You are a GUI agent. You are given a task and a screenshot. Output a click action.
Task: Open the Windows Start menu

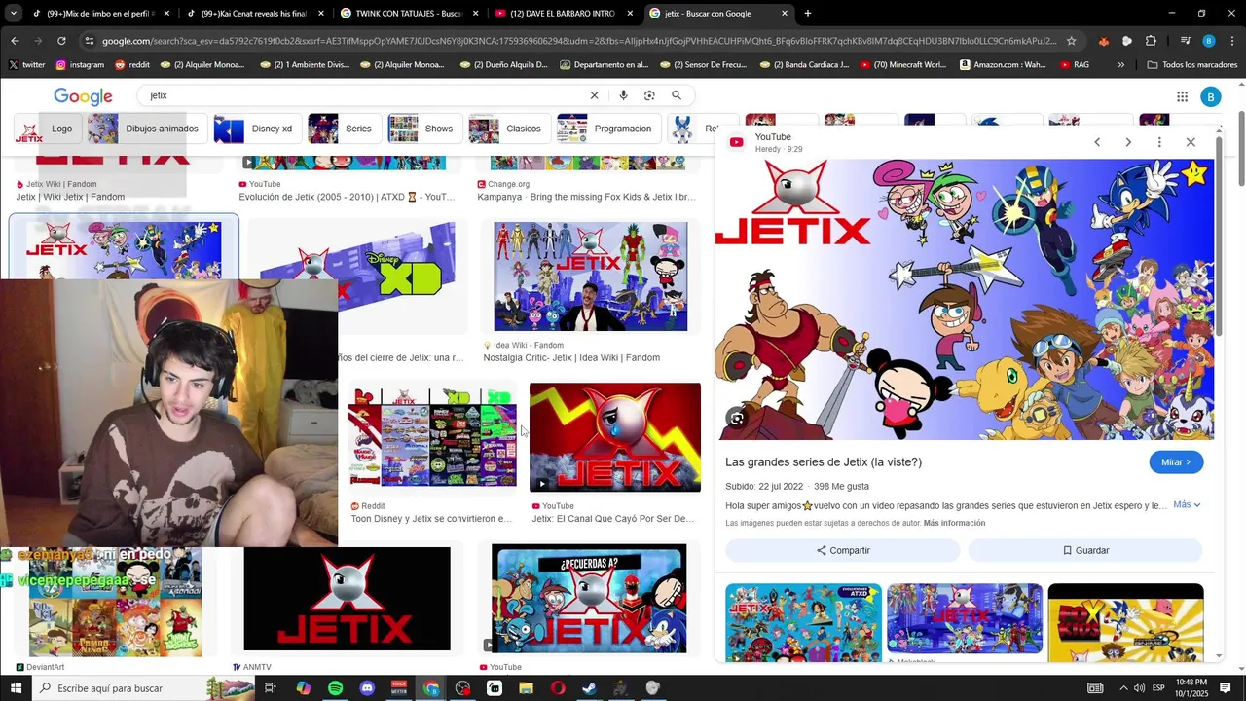(x=17, y=688)
